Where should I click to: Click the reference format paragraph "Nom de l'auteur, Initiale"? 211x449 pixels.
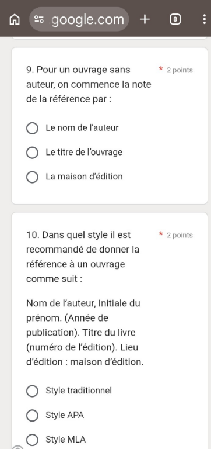[85, 333]
